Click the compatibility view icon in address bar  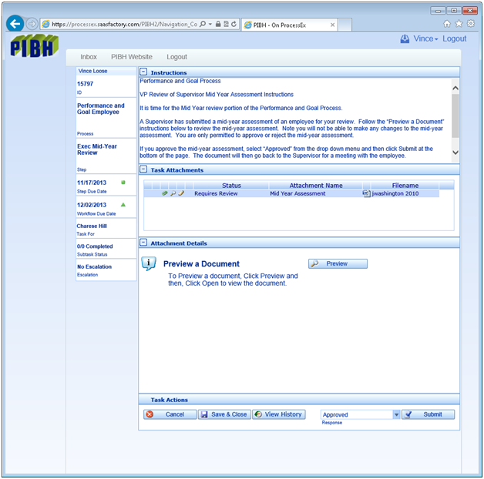(x=226, y=24)
